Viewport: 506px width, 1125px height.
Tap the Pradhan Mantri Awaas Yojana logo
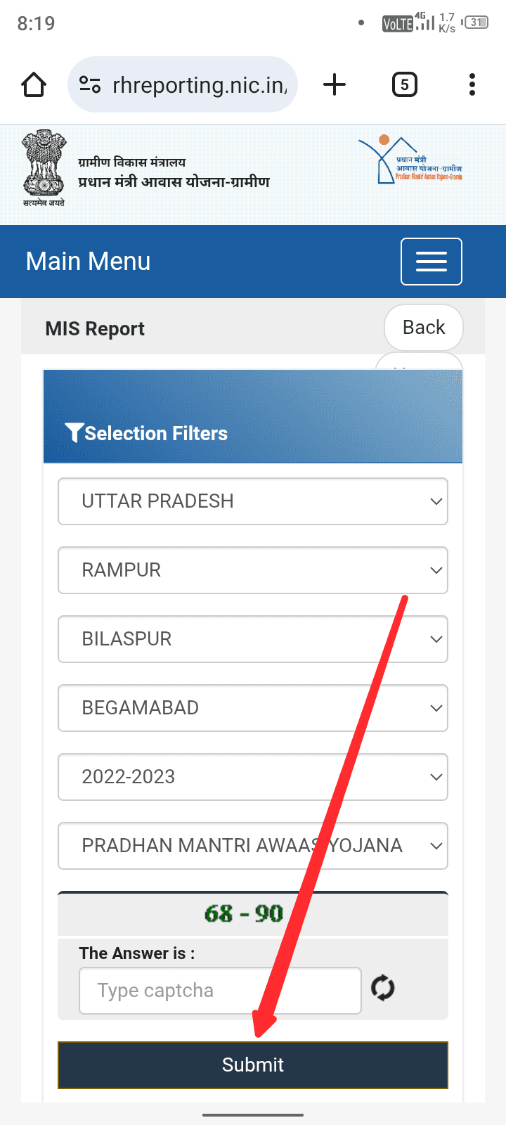click(x=410, y=160)
